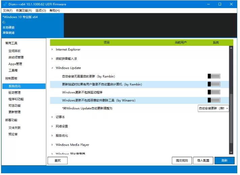Expand the 微软拼音输入法 group

53,59
